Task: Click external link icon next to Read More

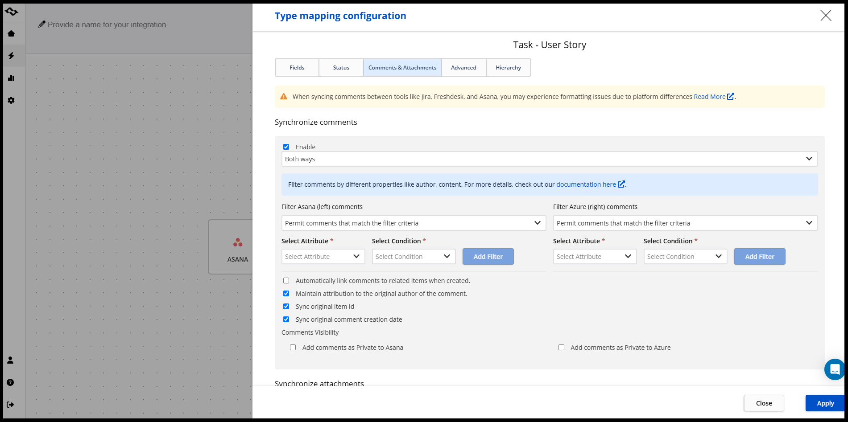Action: click(731, 96)
